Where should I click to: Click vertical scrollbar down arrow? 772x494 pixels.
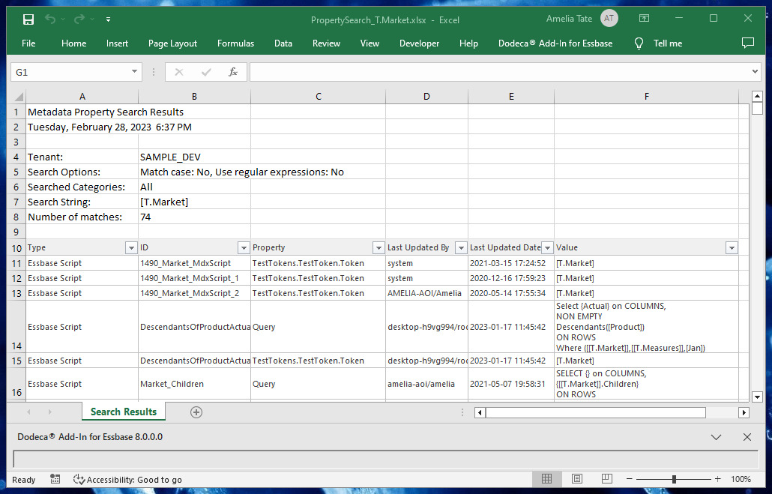[x=757, y=397]
